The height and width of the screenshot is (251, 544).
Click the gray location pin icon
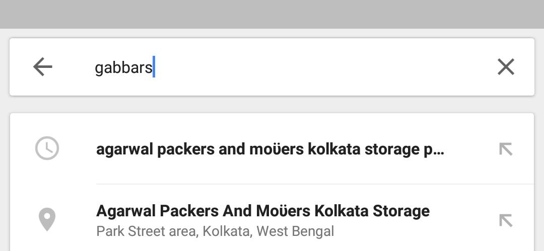47,219
